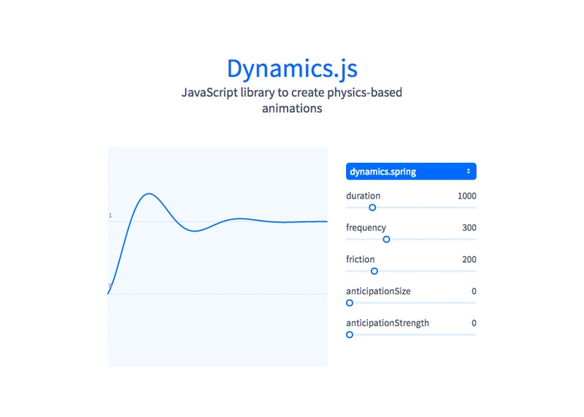Click the first peak of the spring curve
Viewport: 584px width, 417px height.
coord(149,194)
